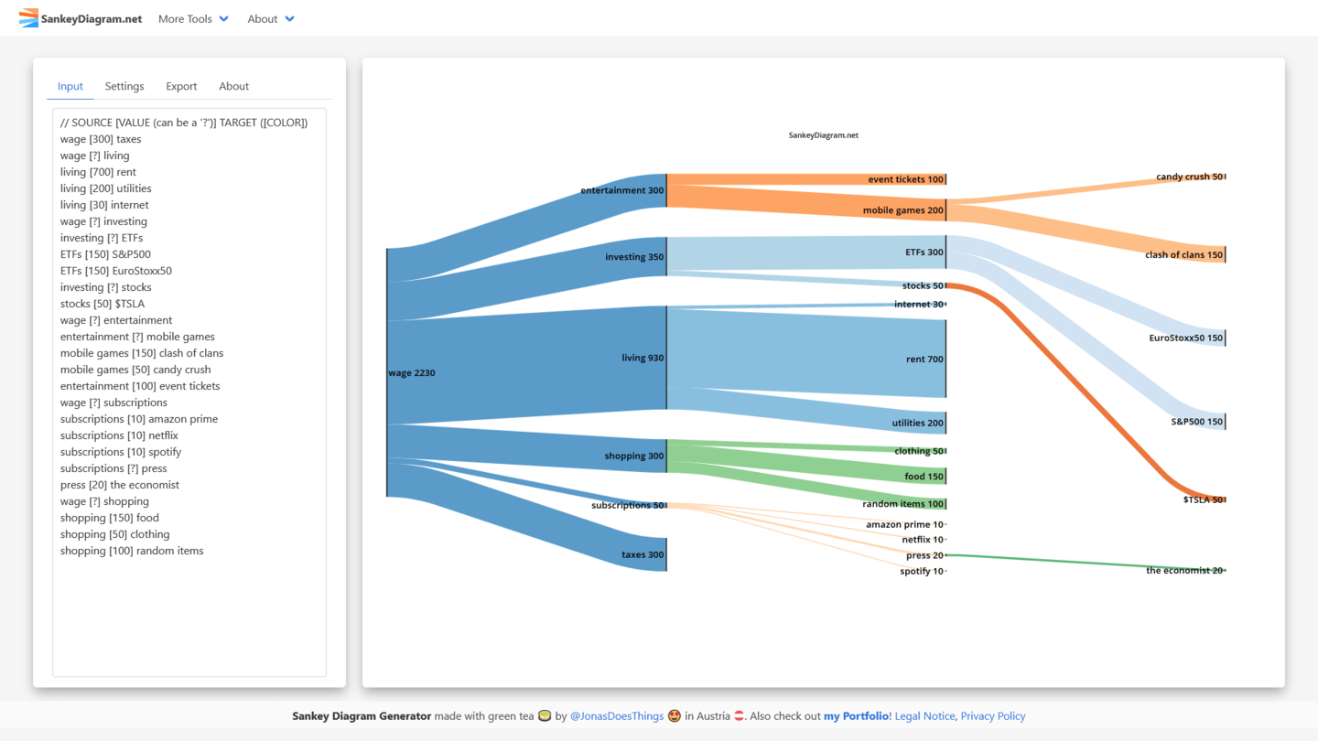Screen dimensions: 1318x741
Task: Click the Austrian flag emoji in footer
Action: click(x=740, y=715)
